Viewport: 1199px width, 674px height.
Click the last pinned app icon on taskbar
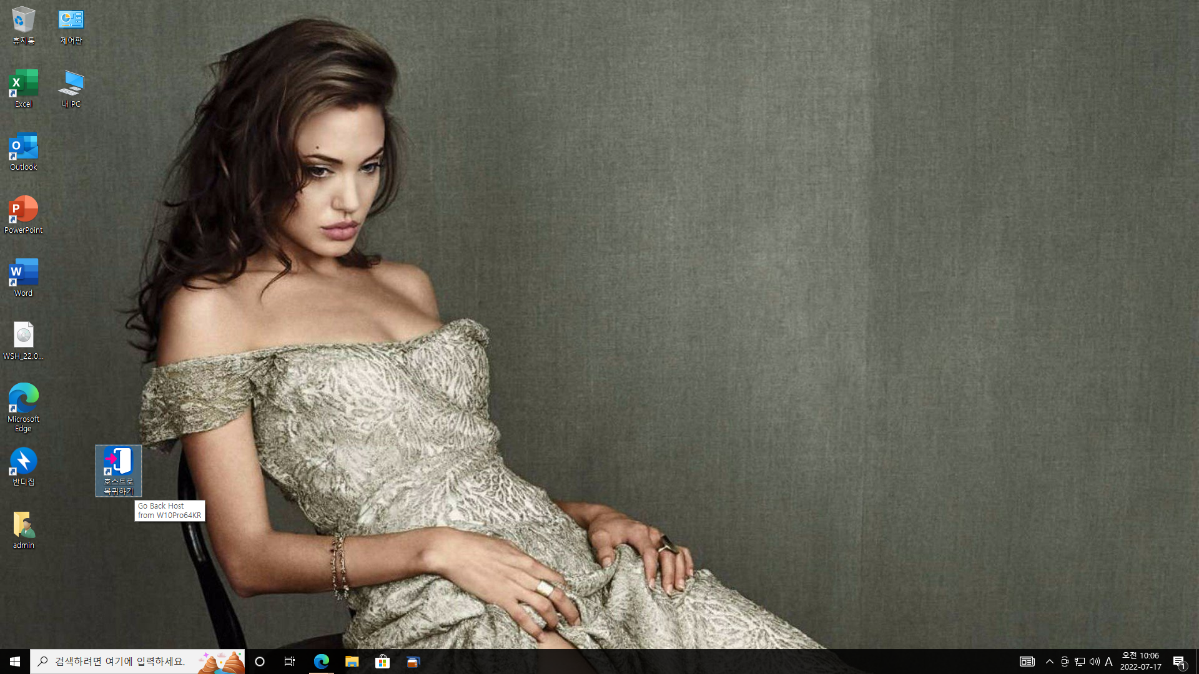click(x=413, y=662)
